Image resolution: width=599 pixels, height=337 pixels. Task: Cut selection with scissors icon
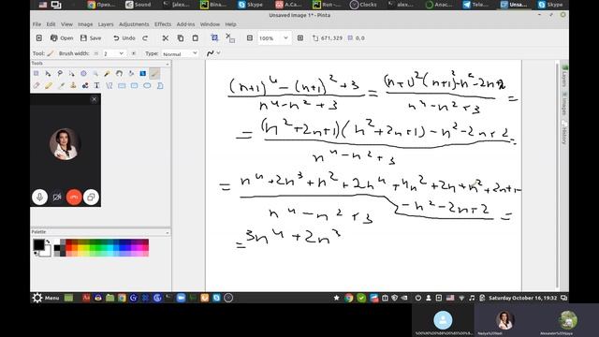[166, 38]
